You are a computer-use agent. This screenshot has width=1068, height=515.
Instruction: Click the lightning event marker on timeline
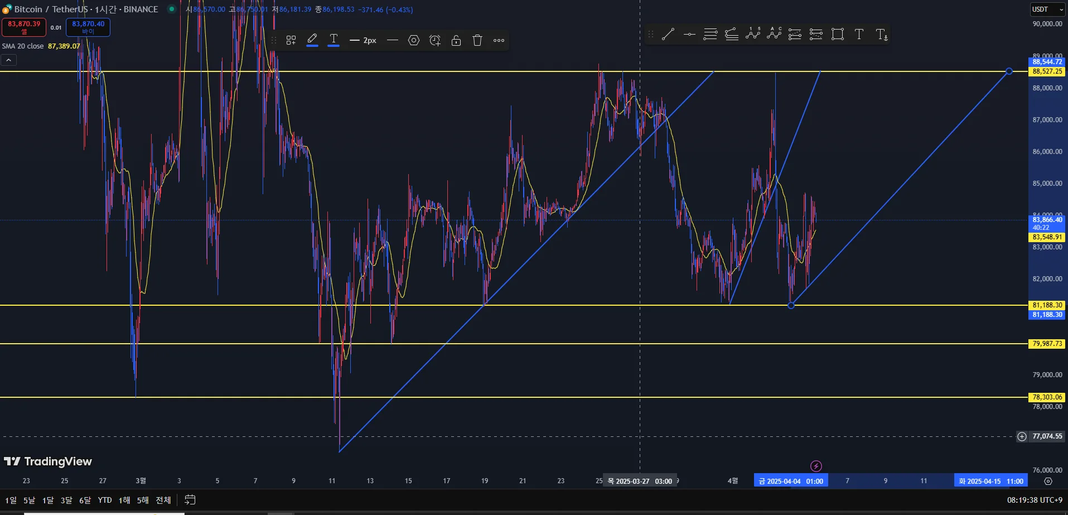(816, 466)
